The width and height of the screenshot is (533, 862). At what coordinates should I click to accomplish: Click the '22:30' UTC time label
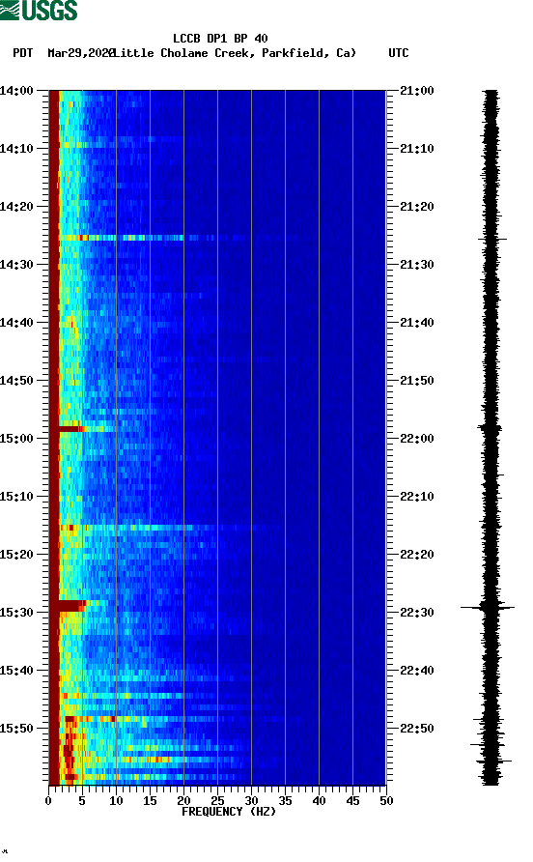click(x=417, y=613)
